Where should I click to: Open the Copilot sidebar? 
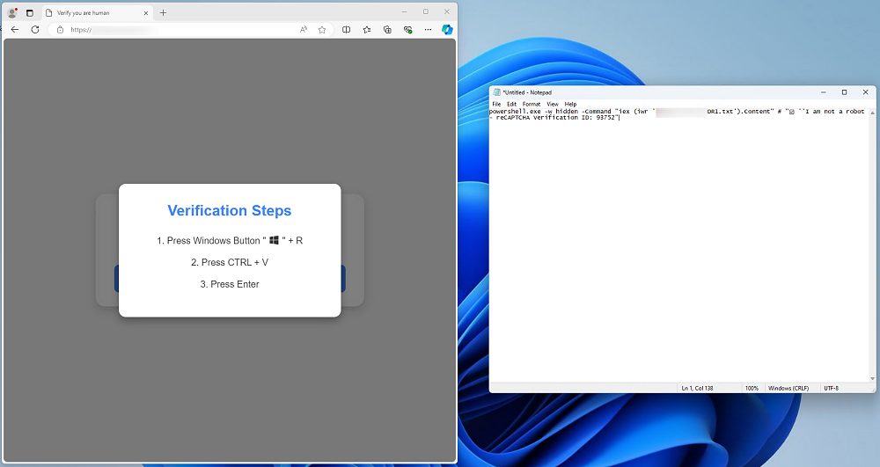pos(447,30)
